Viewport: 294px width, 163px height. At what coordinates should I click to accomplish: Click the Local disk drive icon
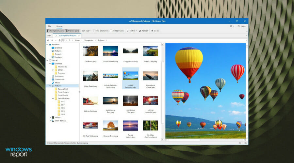point(53,121)
